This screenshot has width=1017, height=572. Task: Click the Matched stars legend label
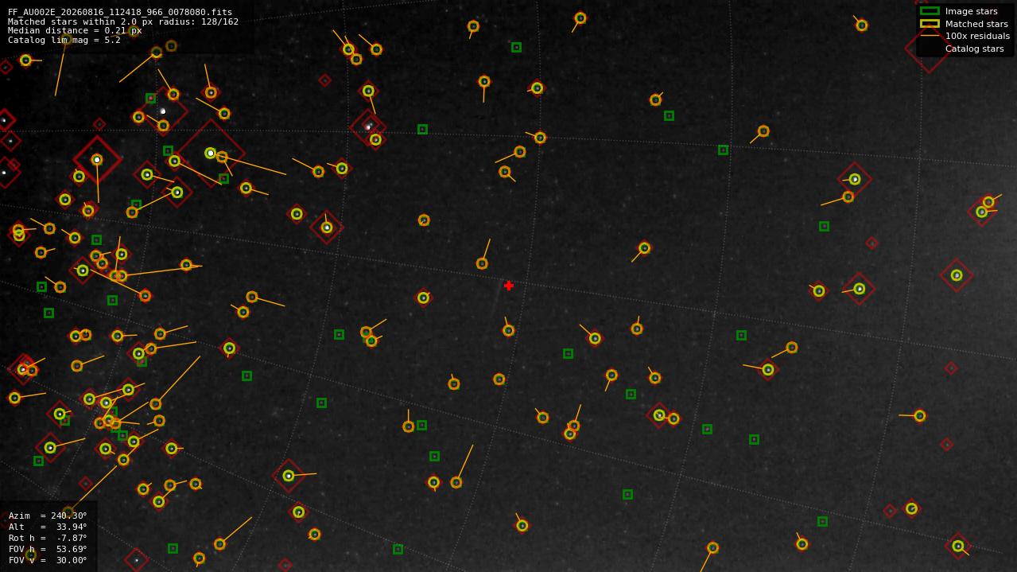tap(976, 24)
